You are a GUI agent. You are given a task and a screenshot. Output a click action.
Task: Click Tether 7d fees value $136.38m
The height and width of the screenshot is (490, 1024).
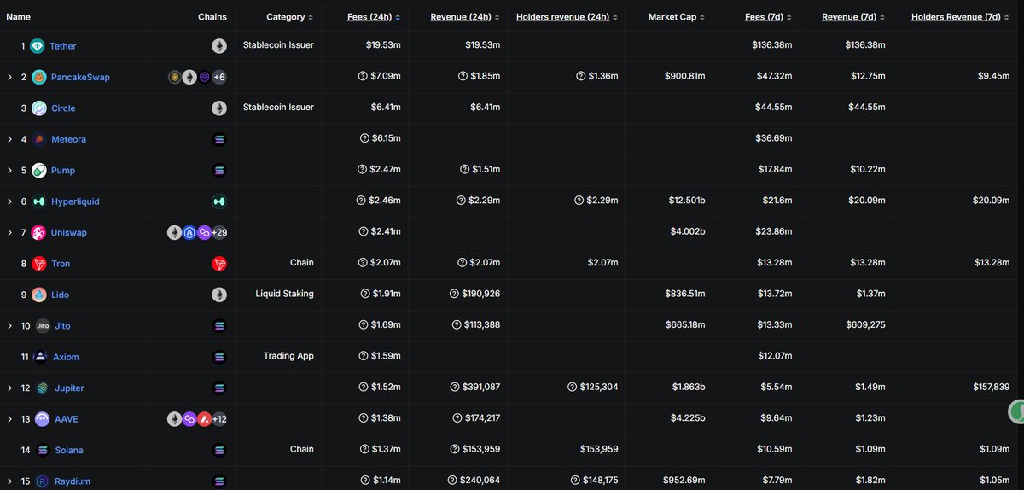[771, 46]
